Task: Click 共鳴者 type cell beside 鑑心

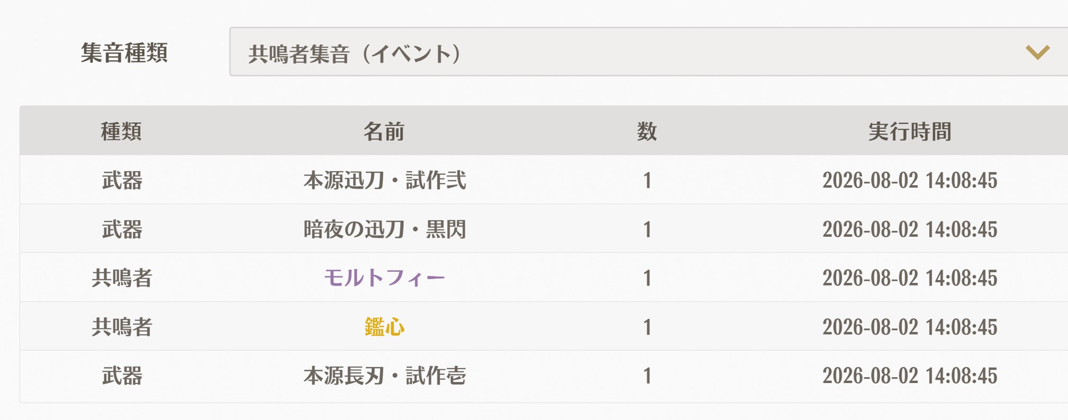Action: (x=122, y=327)
